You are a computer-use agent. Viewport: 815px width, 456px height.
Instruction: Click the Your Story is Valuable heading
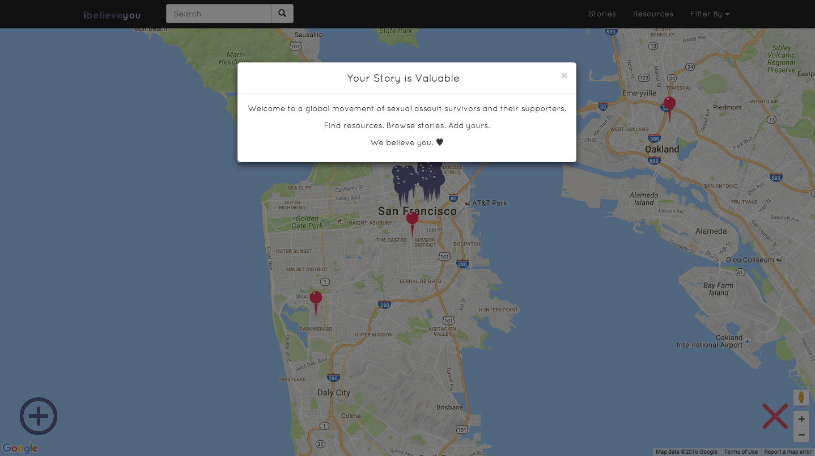click(404, 78)
